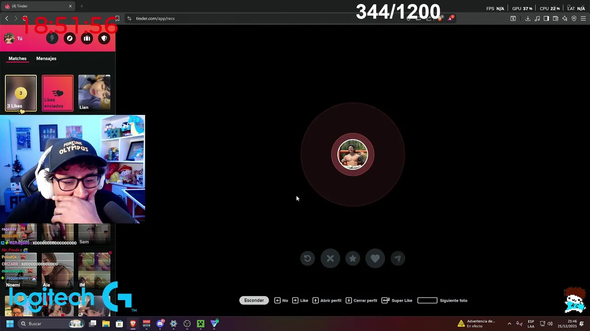Open Task View on the taskbar
This screenshot has width=590, height=331.
[x=93, y=324]
